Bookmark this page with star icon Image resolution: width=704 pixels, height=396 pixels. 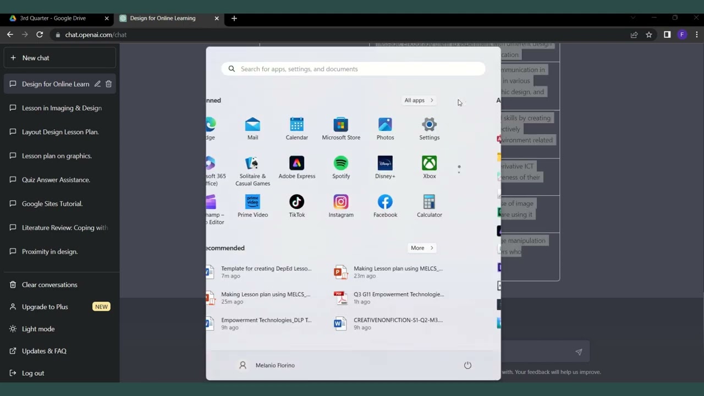649,35
